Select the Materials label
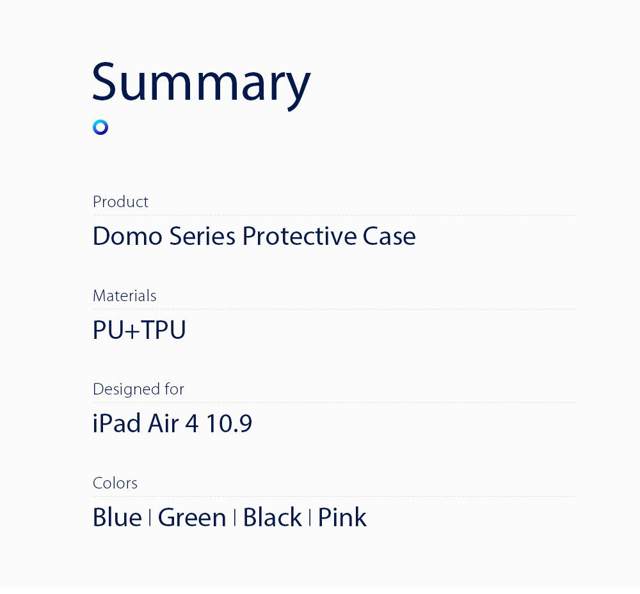 pyautogui.click(x=124, y=296)
